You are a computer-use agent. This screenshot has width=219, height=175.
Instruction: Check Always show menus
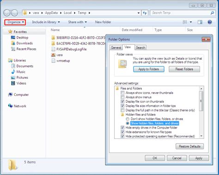point(122,97)
